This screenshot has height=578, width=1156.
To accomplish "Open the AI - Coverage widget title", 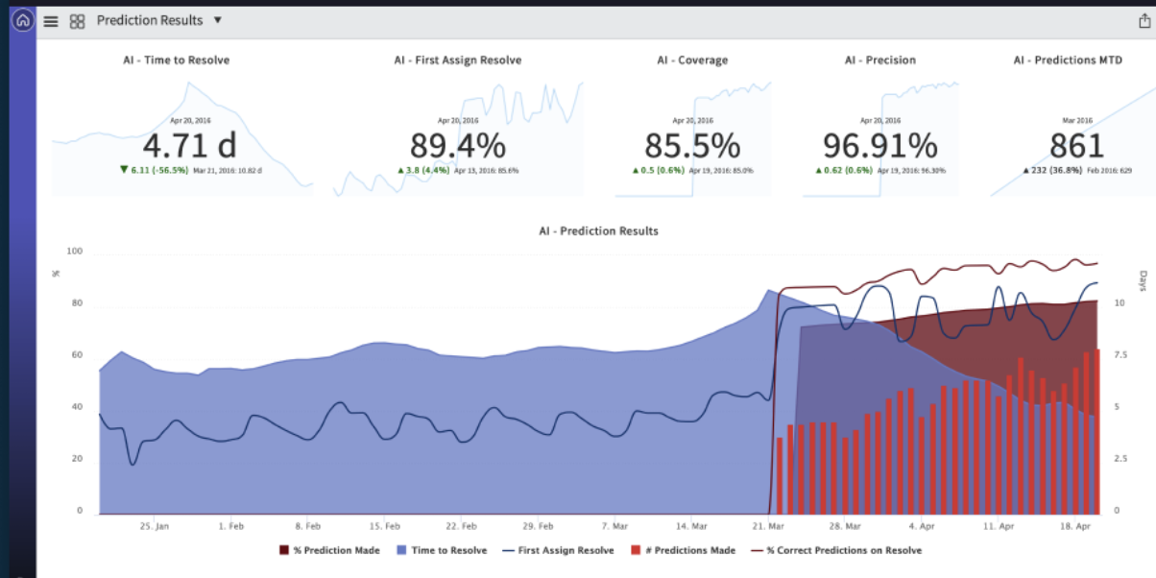I will click(x=692, y=60).
